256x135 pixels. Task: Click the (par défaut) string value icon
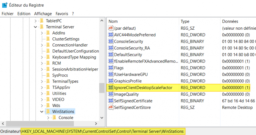[x=111, y=28]
